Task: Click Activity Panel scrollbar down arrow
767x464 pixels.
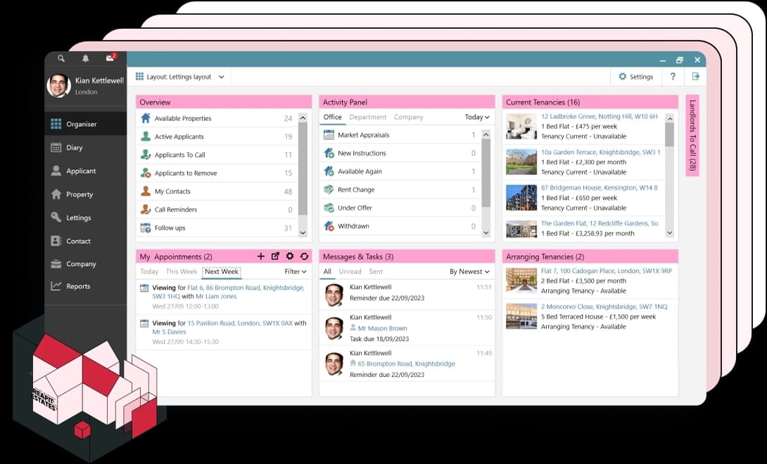Action: click(x=486, y=233)
